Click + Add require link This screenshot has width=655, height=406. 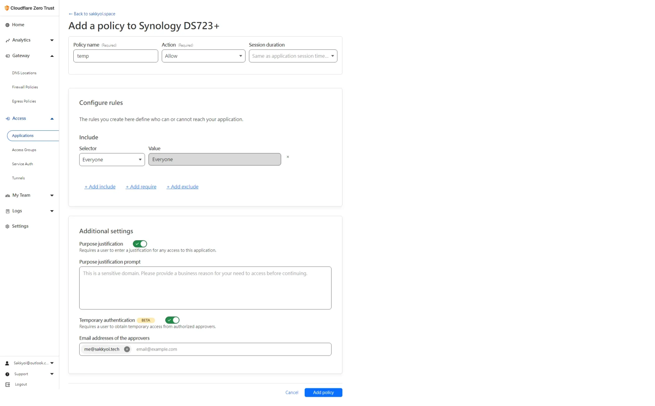pyautogui.click(x=141, y=187)
